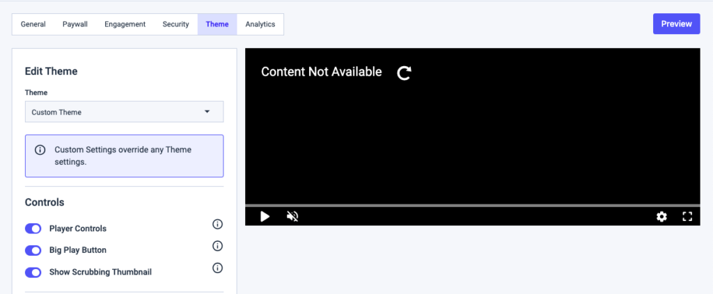Click the Custom Settings override notice text
The image size is (713, 294).
(x=123, y=156)
